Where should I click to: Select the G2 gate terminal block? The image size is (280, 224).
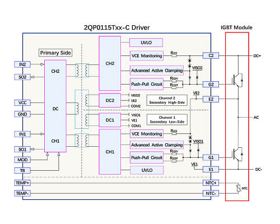pyautogui.click(x=211, y=85)
